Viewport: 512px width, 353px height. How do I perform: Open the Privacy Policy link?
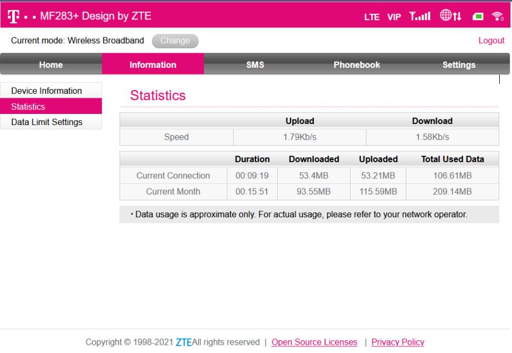(398, 342)
